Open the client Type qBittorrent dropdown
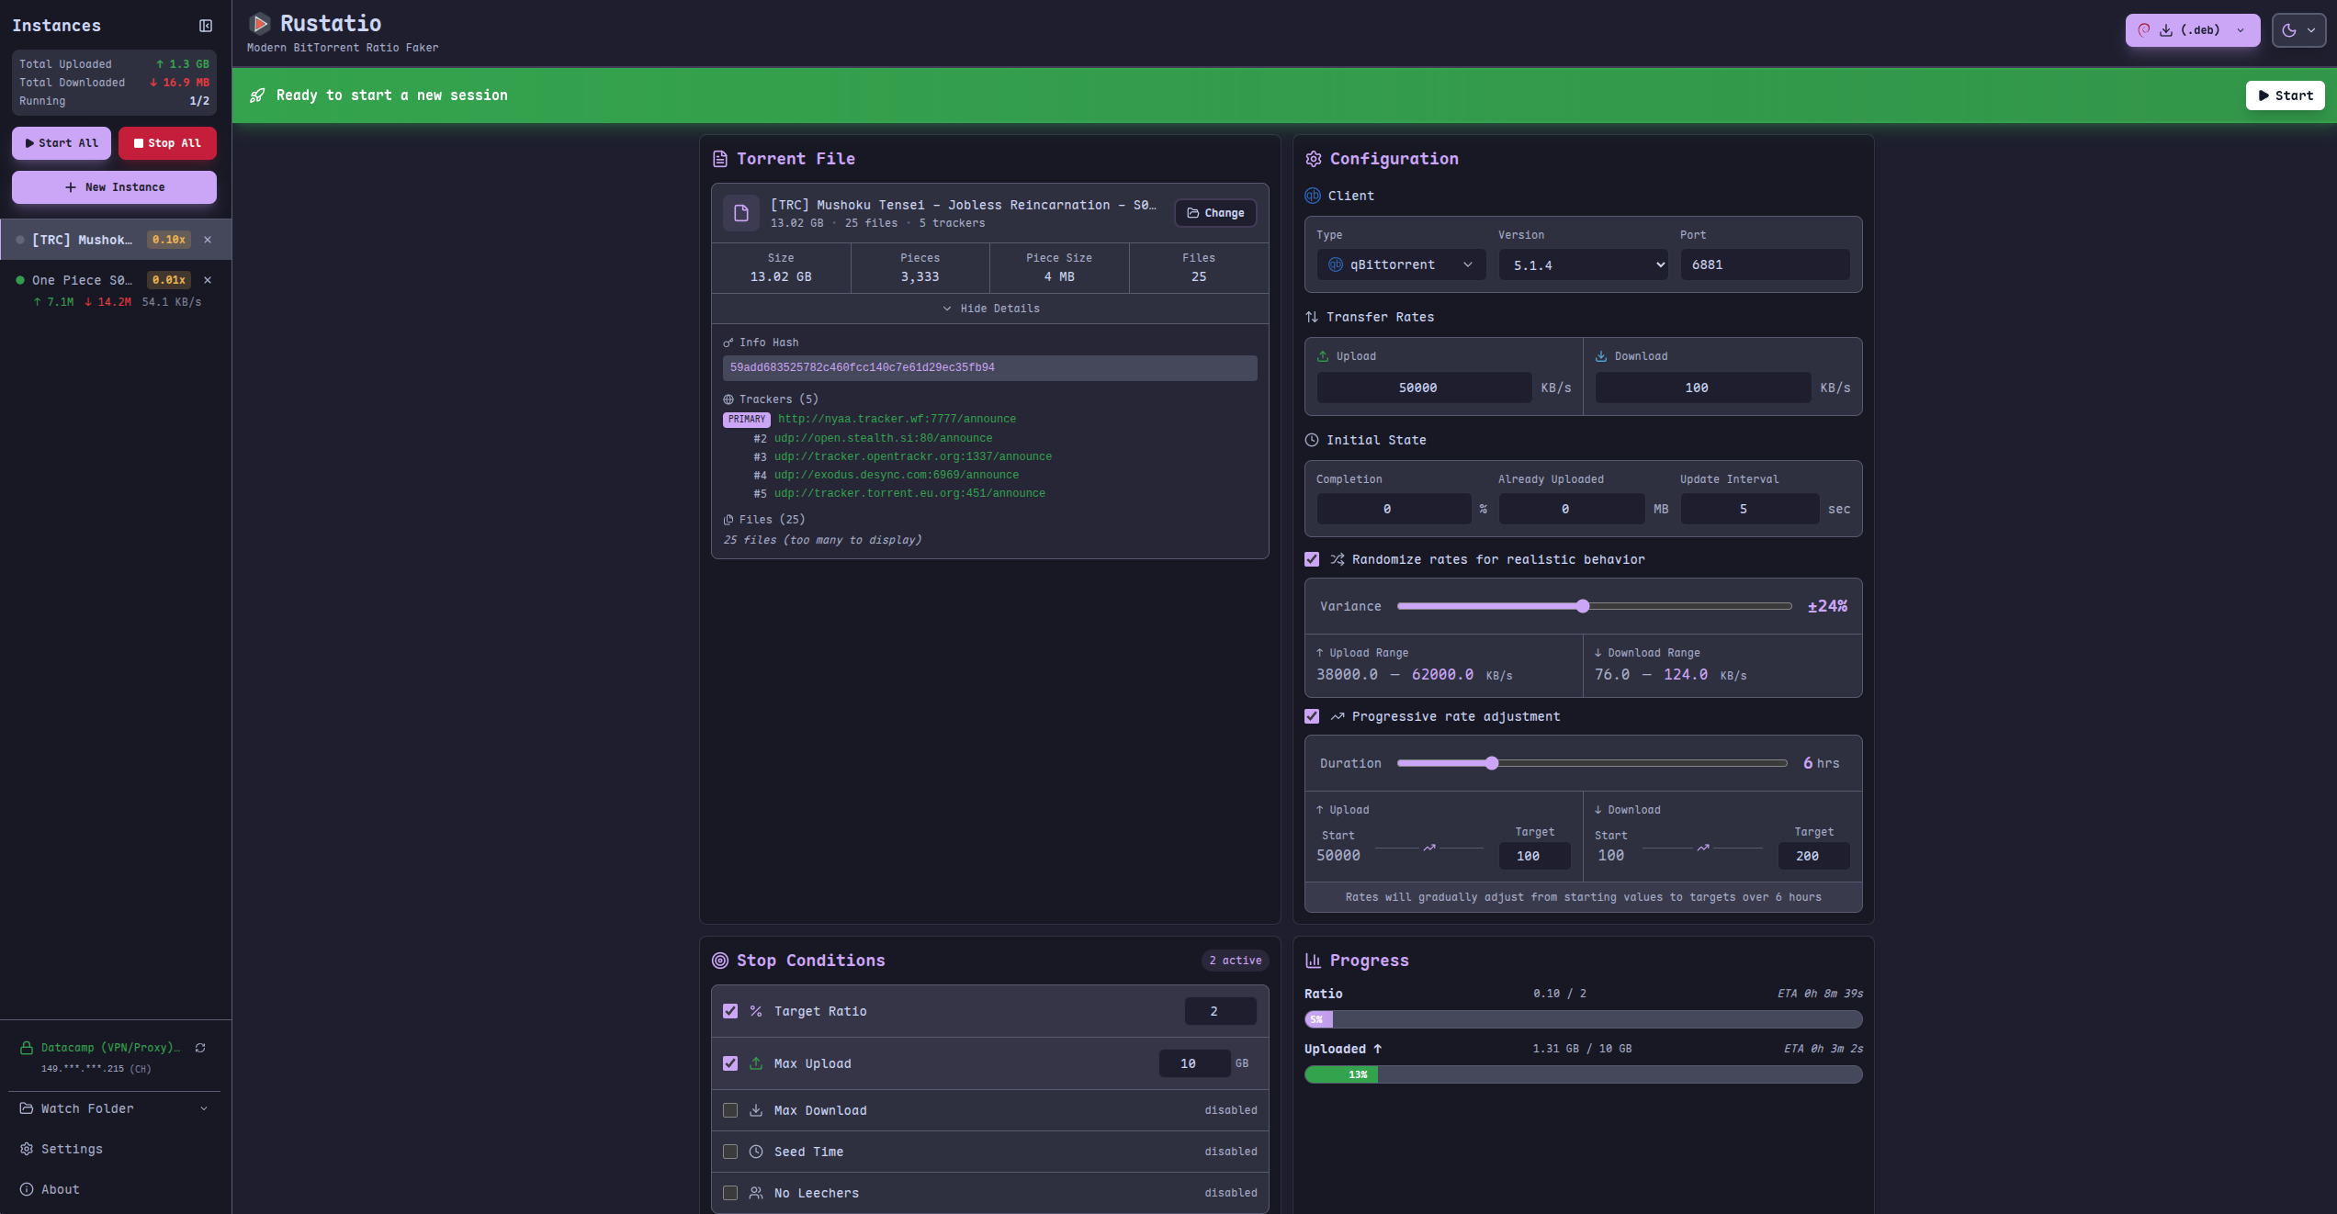The width and height of the screenshot is (2337, 1214). [1401, 264]
